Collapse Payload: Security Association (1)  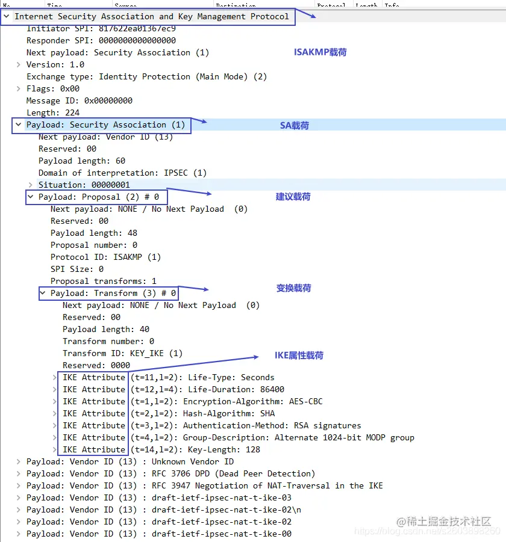19,125
